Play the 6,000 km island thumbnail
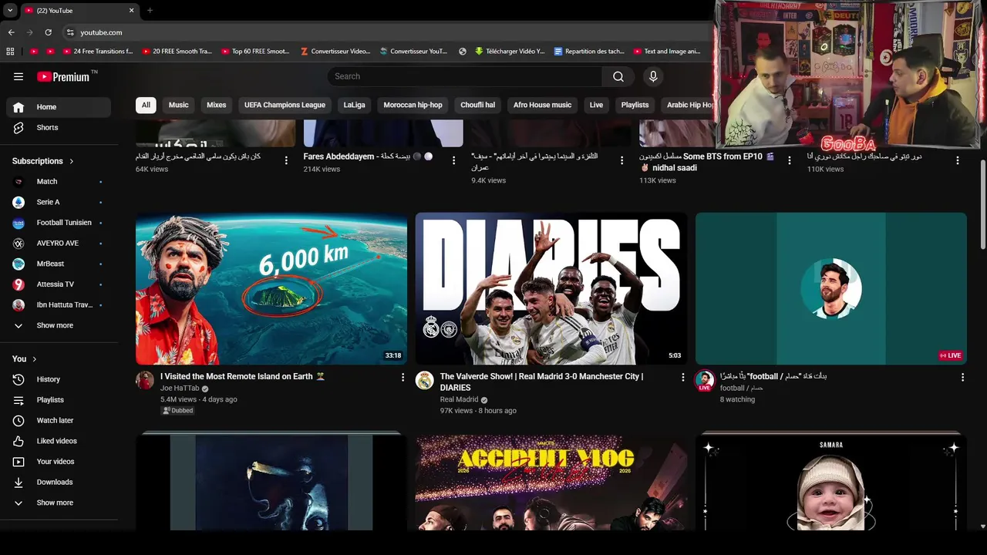 (271, 288)
